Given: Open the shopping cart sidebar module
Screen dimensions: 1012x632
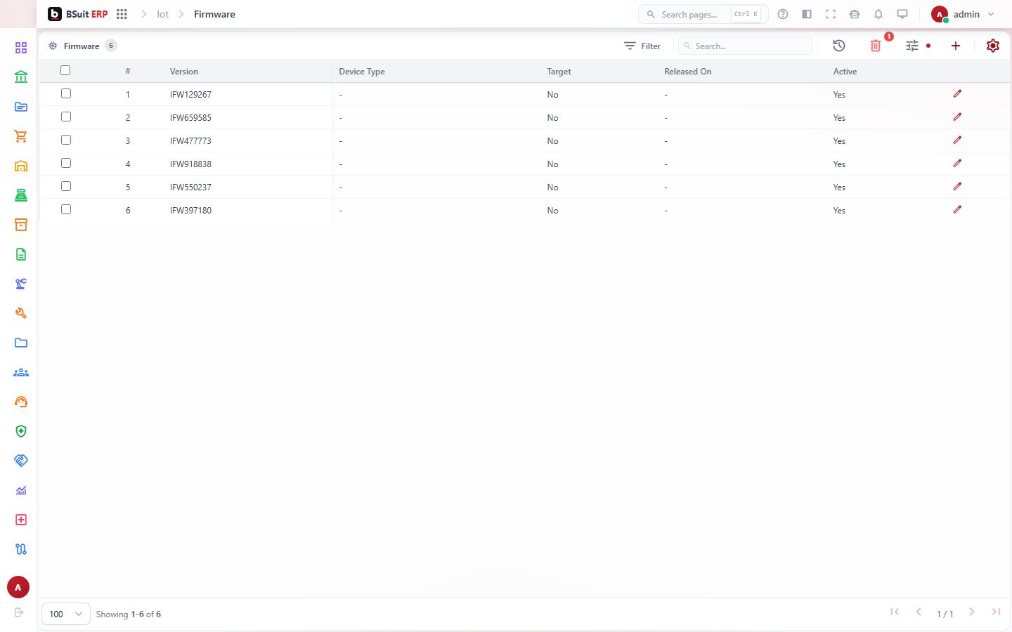Looking at the screenshot, I should tap(21, 136).
